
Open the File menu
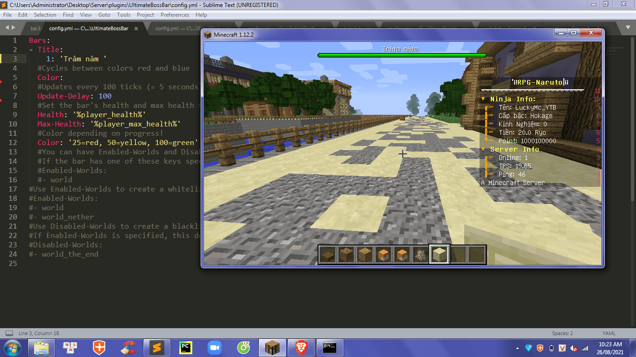[7, 15]
